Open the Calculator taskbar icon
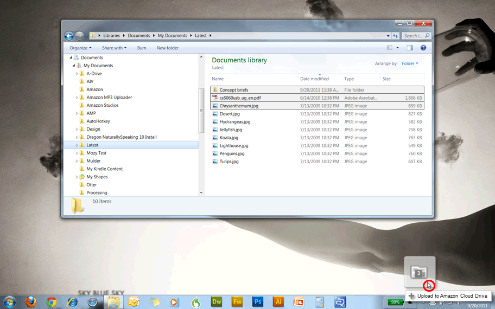The image size is (495, 309). [x=320, y=302]
